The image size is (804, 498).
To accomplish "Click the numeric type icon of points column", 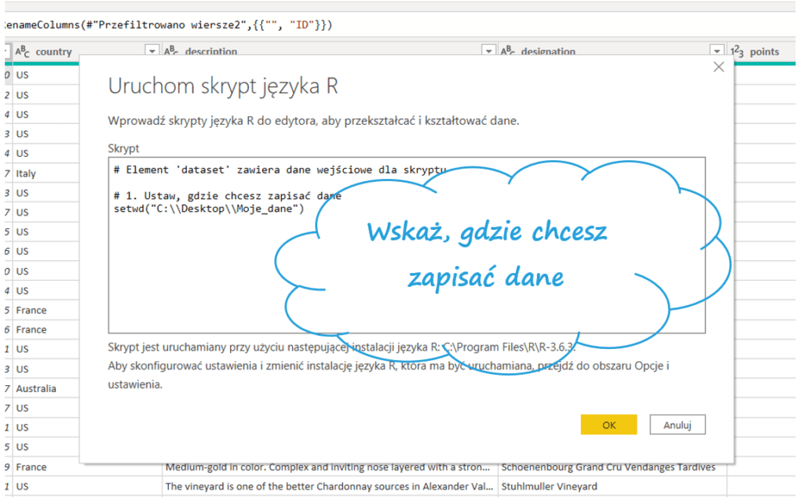I will click(x=737, y=52).
